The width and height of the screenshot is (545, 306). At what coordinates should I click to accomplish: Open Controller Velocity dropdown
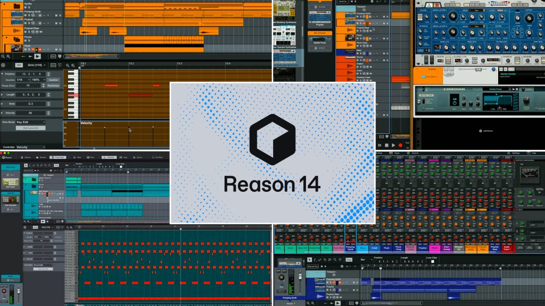[30, 147]
